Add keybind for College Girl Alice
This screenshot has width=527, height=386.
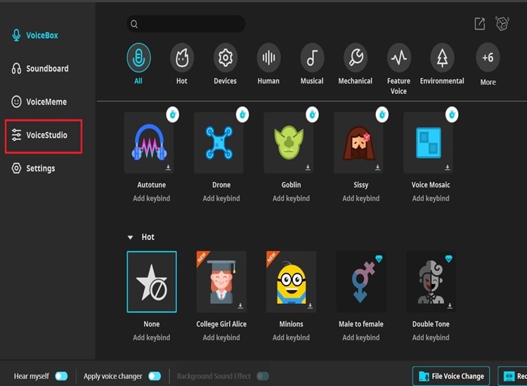pyautogui.click(x=221, y=338)
